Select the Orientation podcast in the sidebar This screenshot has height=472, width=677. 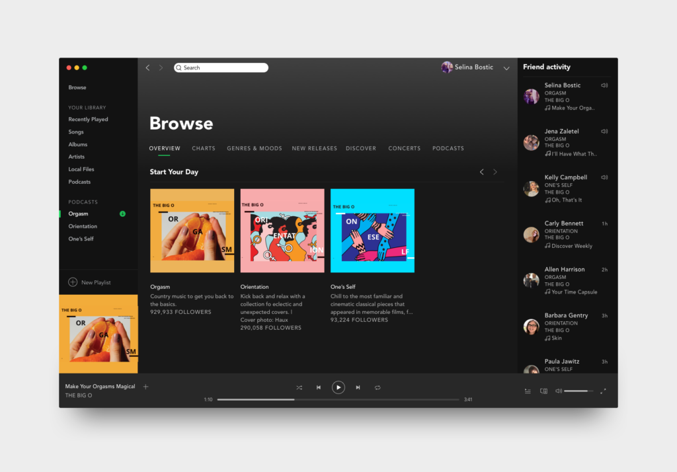tap(83, 226)
